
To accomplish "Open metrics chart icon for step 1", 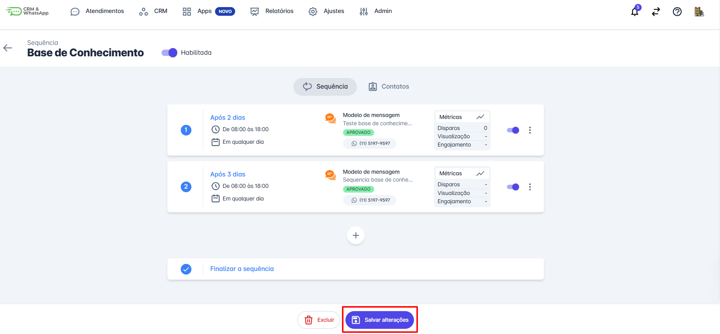I will click(x=480, y=117).
